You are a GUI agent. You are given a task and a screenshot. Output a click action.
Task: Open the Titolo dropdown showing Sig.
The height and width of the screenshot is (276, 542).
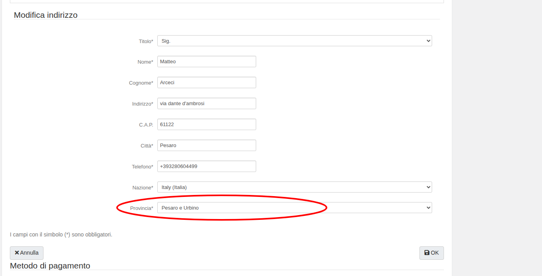(x=294, y=41)
